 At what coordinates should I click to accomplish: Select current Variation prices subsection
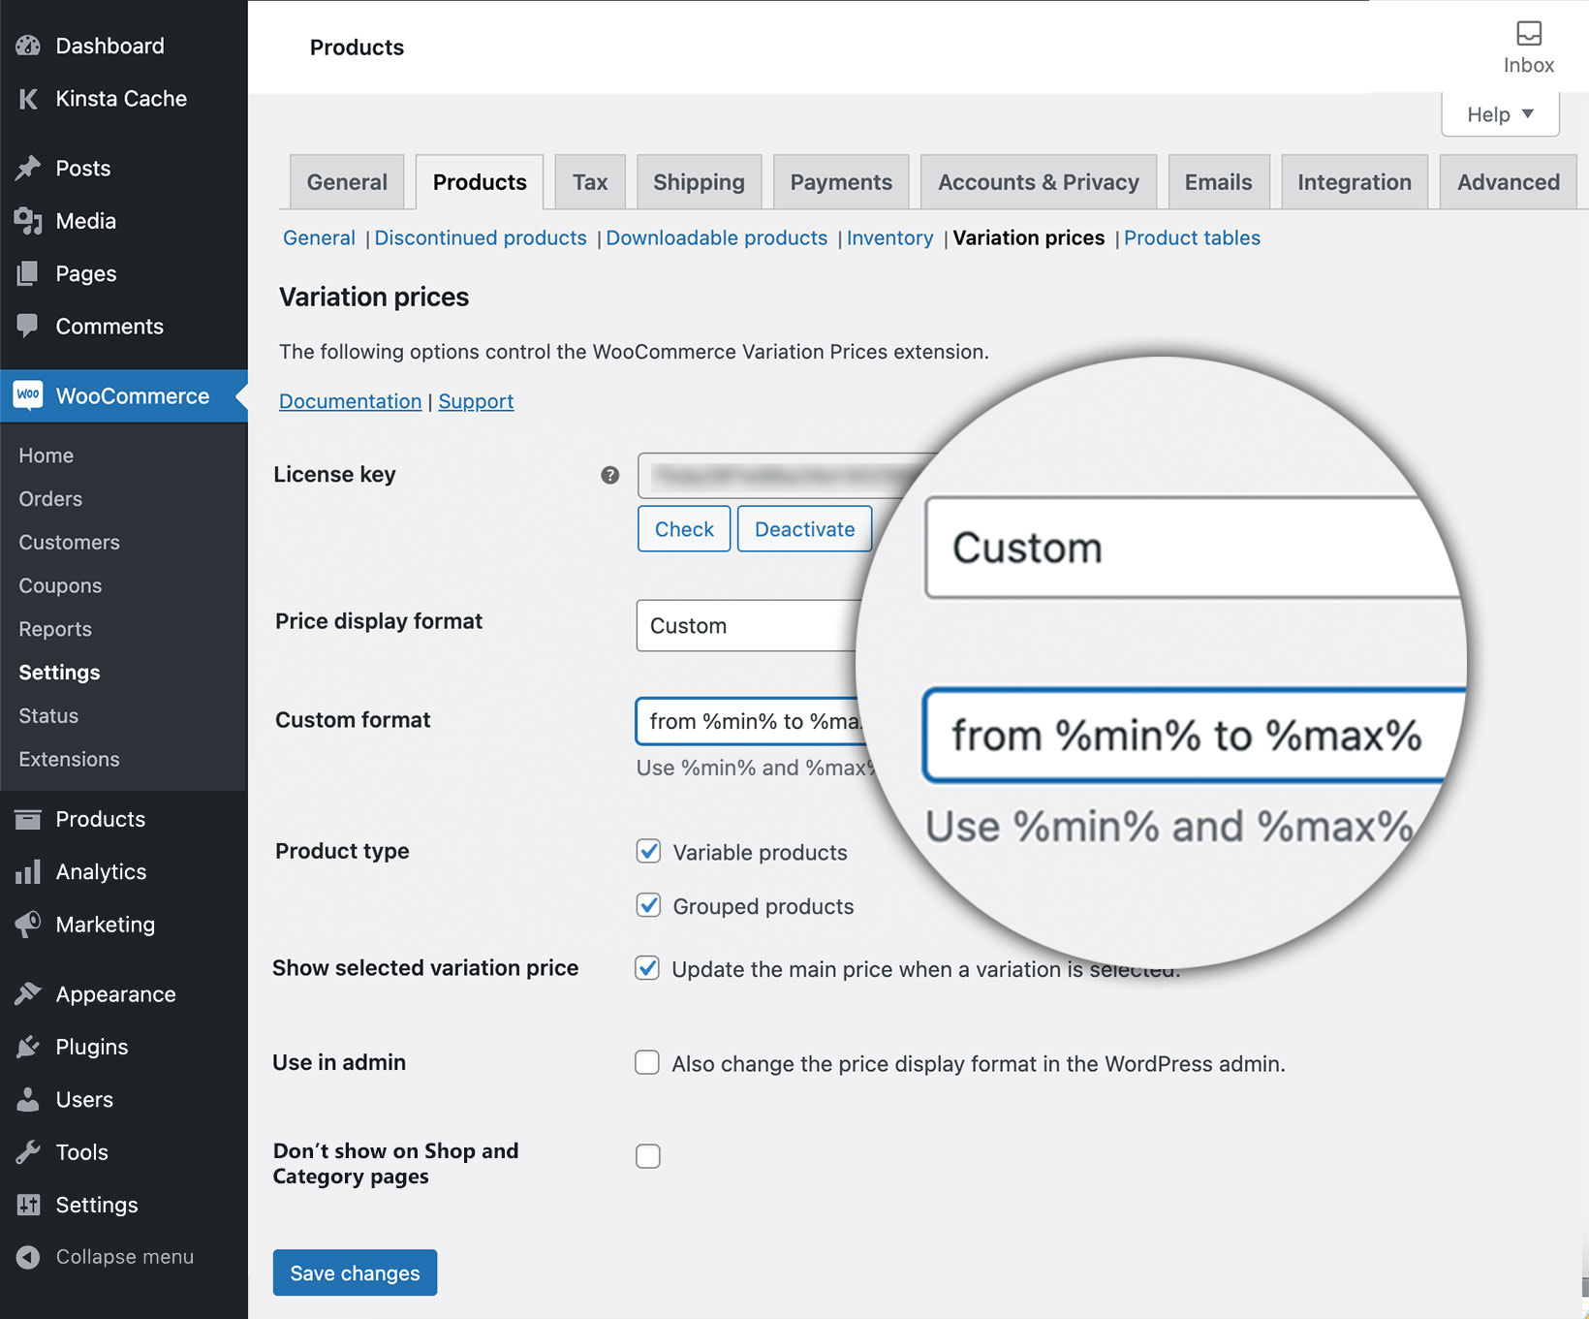pyautogui.click(x=1029, y=238)
